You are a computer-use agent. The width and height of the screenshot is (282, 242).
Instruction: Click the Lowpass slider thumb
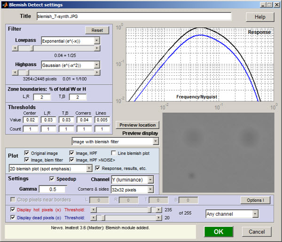31,48
